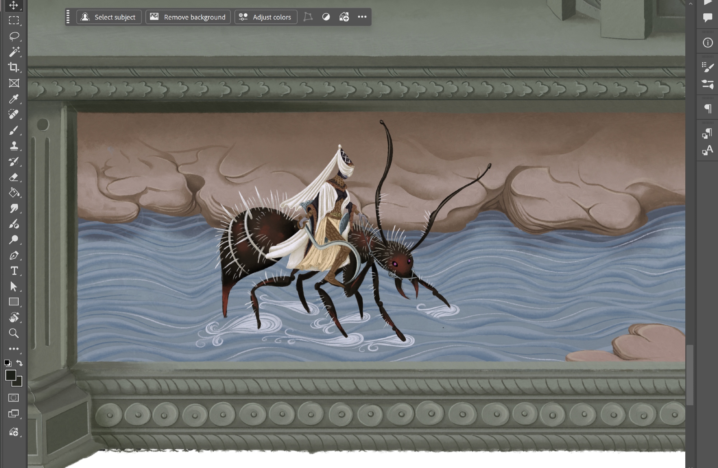The width and height of the screenshot is (718, 468).
Task: Reset default foreground and background colors
Action: point(8,363)
